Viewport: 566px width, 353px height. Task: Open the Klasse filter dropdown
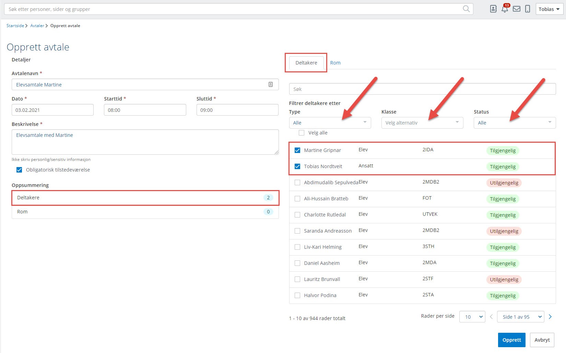422,123
